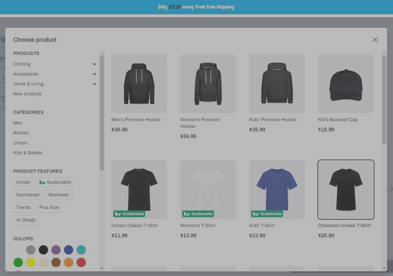Click the Champion Unisex T-Shirt title

344,225
